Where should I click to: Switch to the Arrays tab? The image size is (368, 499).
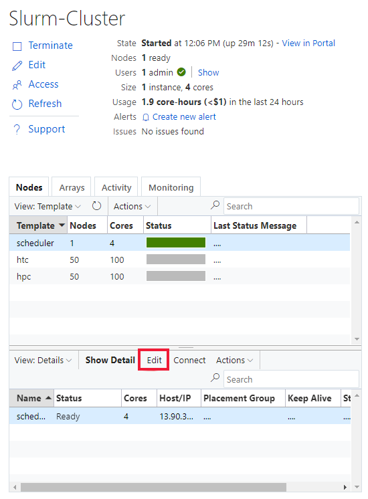click(72, 187)
